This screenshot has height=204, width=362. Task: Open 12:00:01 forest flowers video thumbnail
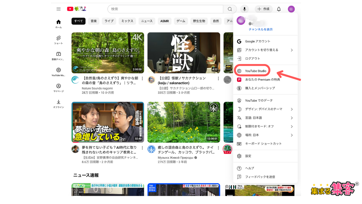tap(184, 122)
